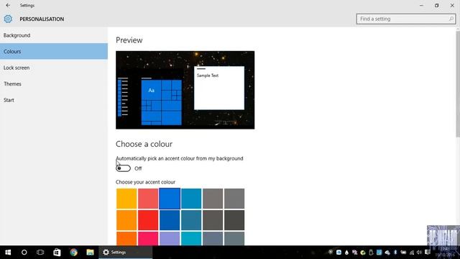Choose the bright red accent swatch

148,220
